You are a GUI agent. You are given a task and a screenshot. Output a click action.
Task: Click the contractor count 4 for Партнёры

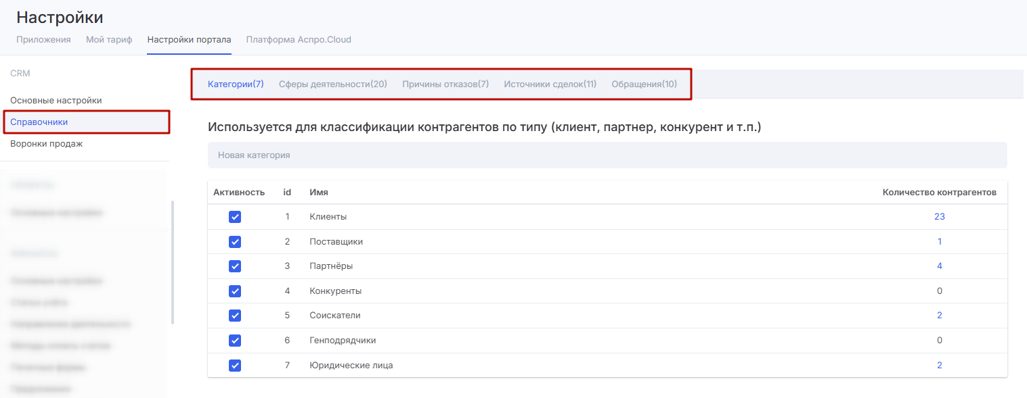coord(939,266)
